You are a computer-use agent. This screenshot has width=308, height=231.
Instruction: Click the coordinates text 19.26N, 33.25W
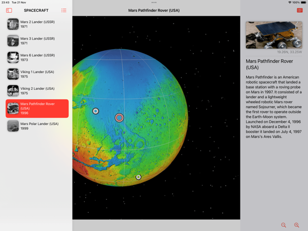[290, 52]
